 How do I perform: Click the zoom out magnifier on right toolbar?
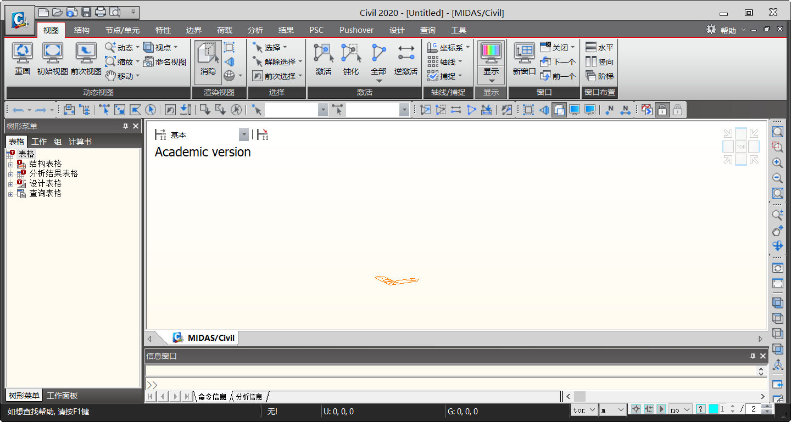[778, 178]
